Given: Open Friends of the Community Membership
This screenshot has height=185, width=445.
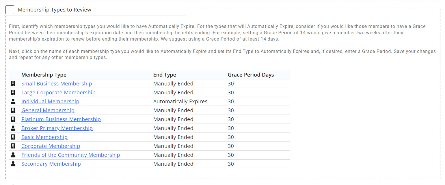Looking at the screenshot, I should 70,155.
